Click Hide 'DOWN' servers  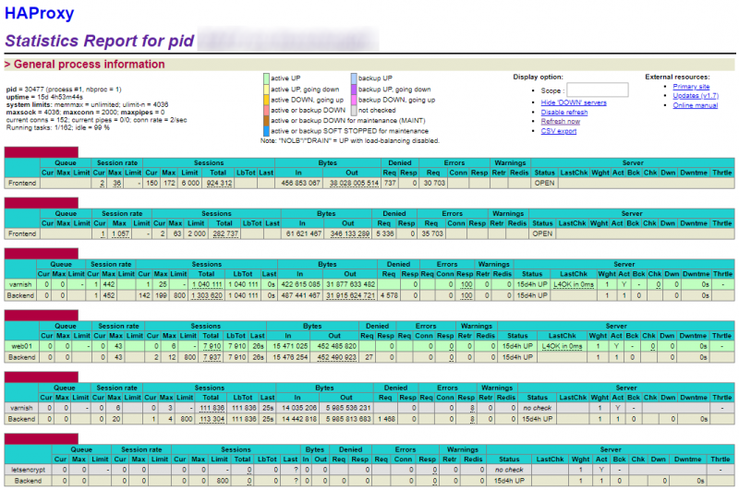pyautogui.click(x=574, y=102)
